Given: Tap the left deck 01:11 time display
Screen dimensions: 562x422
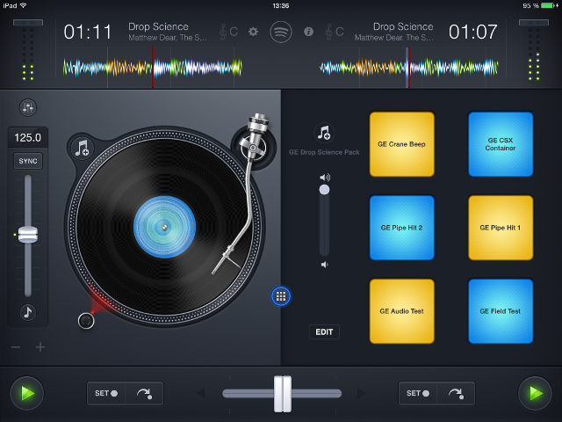Looking at the screenshot, I should click(x=88, y=32).
